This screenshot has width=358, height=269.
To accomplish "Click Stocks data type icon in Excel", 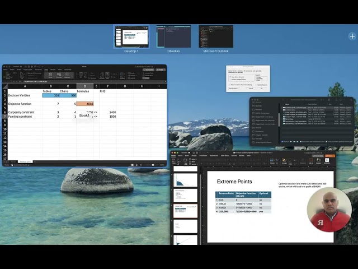I will pyautogui.click(x=50, y=75).
